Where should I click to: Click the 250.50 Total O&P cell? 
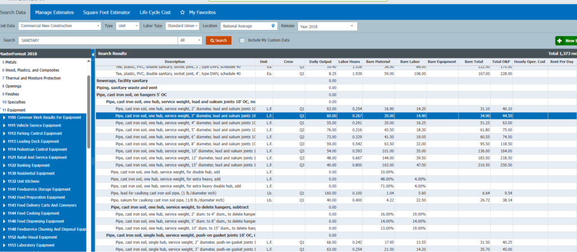tap(502, 165)
